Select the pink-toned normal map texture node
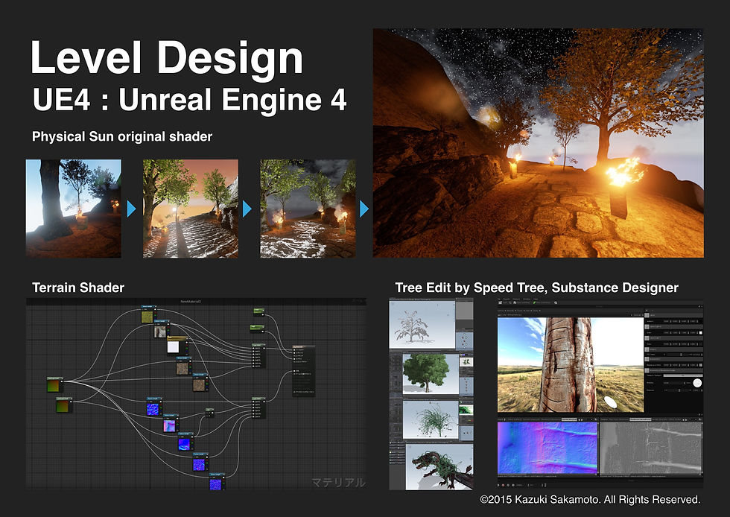The image size is (730, 517). 171,423
